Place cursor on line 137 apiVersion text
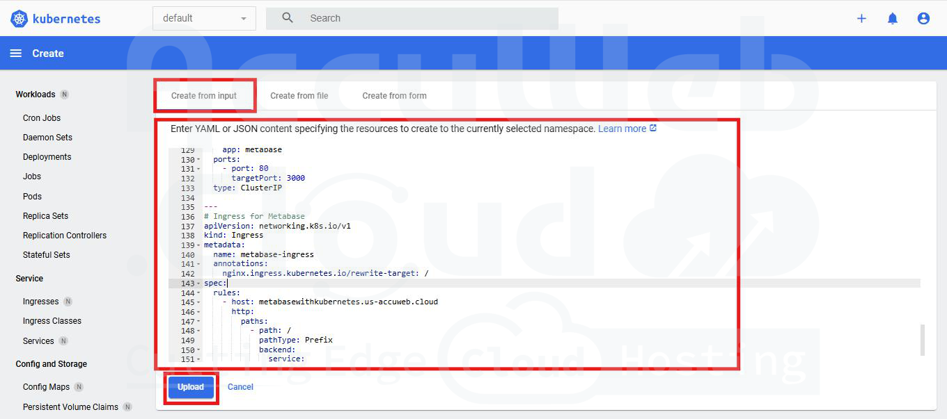Screen dimensions: 947x419 [277, 227]
